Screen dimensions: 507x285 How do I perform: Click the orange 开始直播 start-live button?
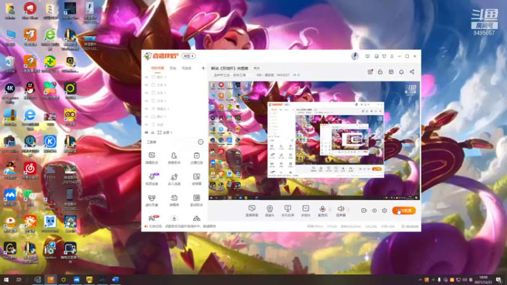pyautogui.click(x=404, y=211)
